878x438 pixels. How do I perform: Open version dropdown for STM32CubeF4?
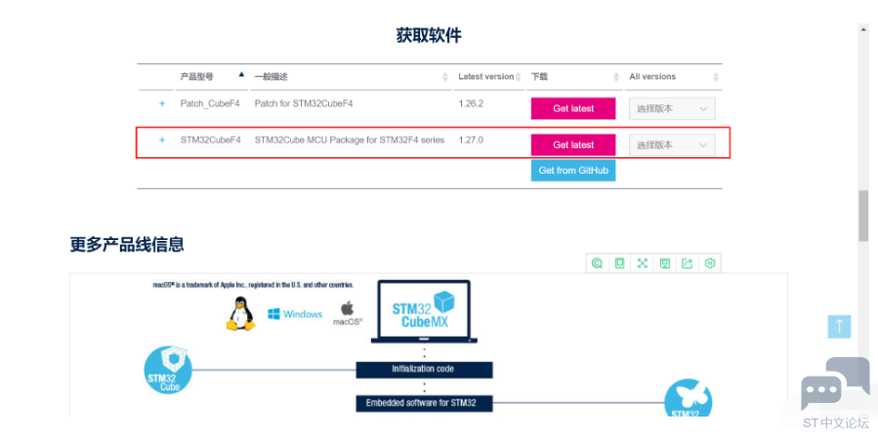[672, 145]
